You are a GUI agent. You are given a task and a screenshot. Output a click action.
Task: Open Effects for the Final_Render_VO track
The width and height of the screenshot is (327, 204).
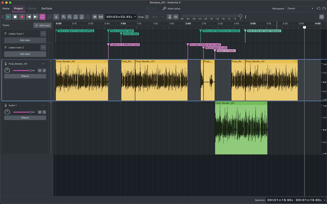[x=25, y=76]
